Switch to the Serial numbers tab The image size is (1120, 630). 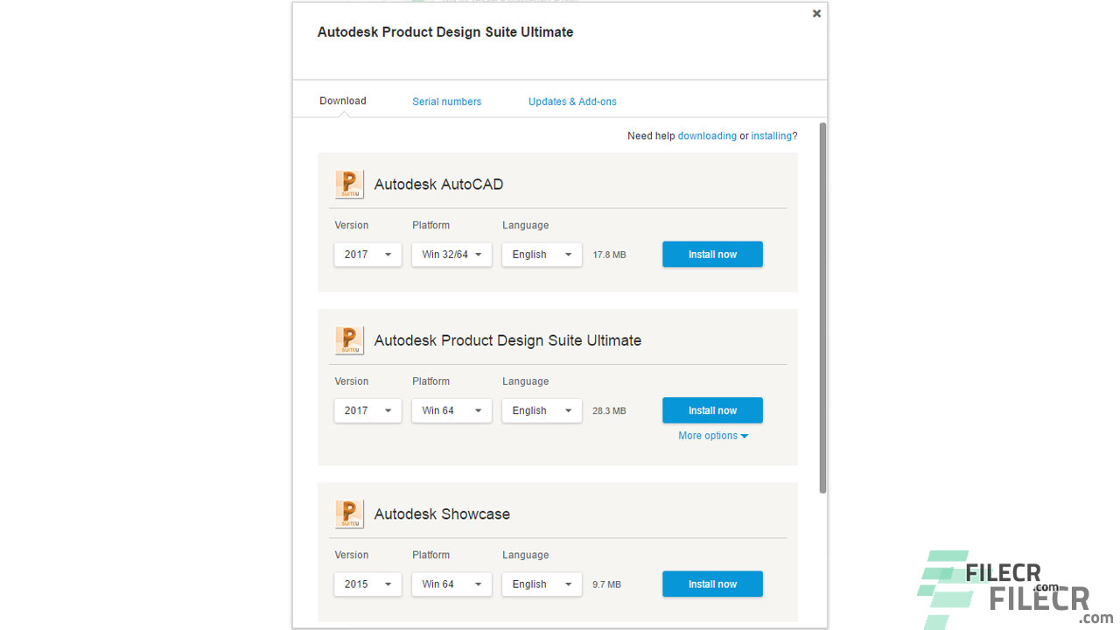[447, 101]
